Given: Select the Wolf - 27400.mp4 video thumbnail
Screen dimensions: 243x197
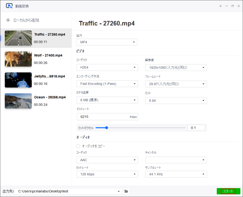Looking at the screenshot, I should (18, 59).
